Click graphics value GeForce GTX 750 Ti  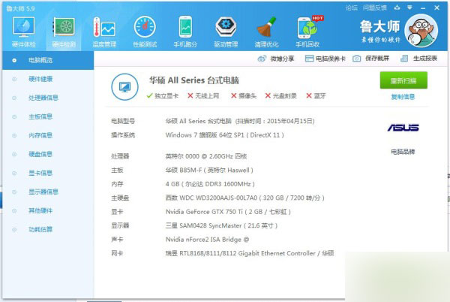(228, 212)
